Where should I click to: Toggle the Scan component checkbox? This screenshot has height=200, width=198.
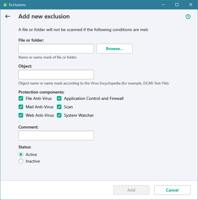point(59,107)
